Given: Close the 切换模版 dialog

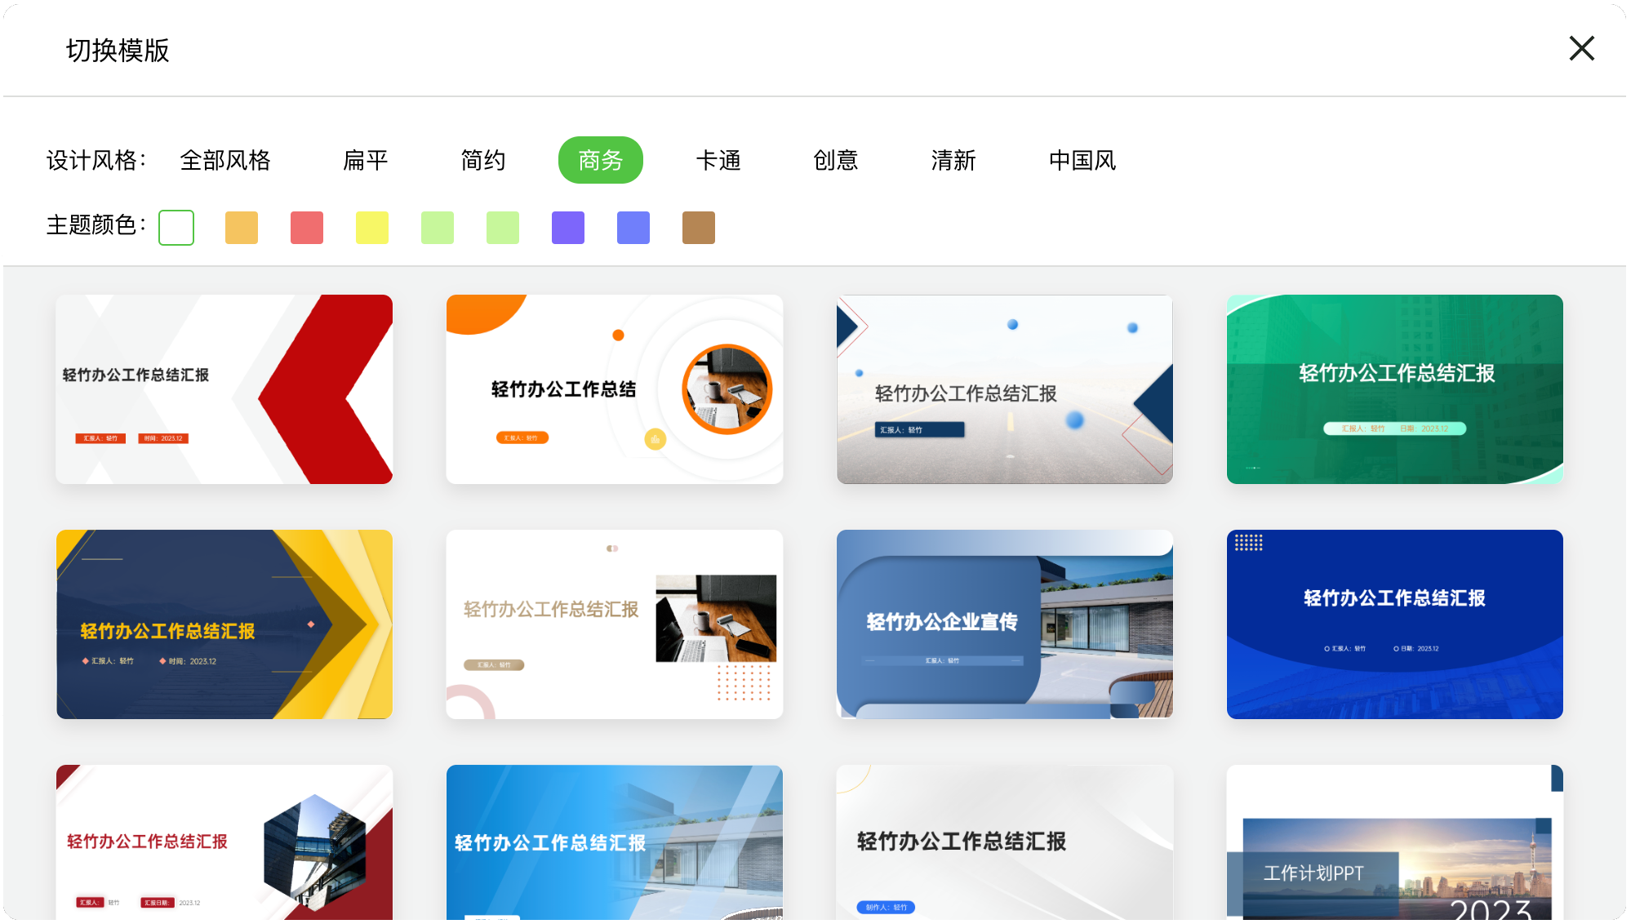Looking at the screenshot, I should (x=1581, y=49).
